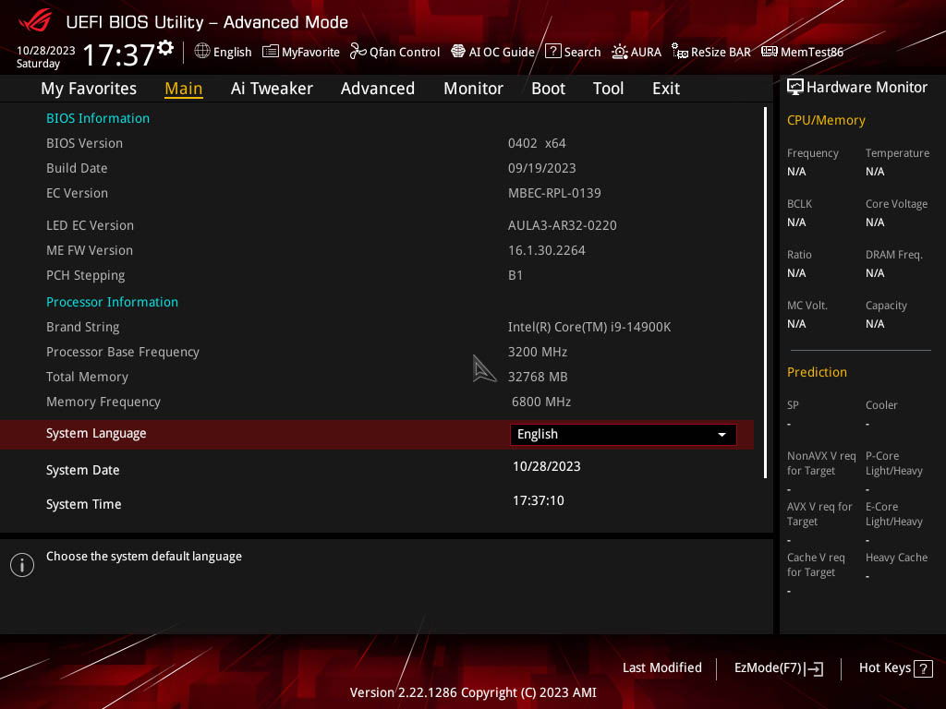
Task: Select the Main tab
Action: [184, 89]
